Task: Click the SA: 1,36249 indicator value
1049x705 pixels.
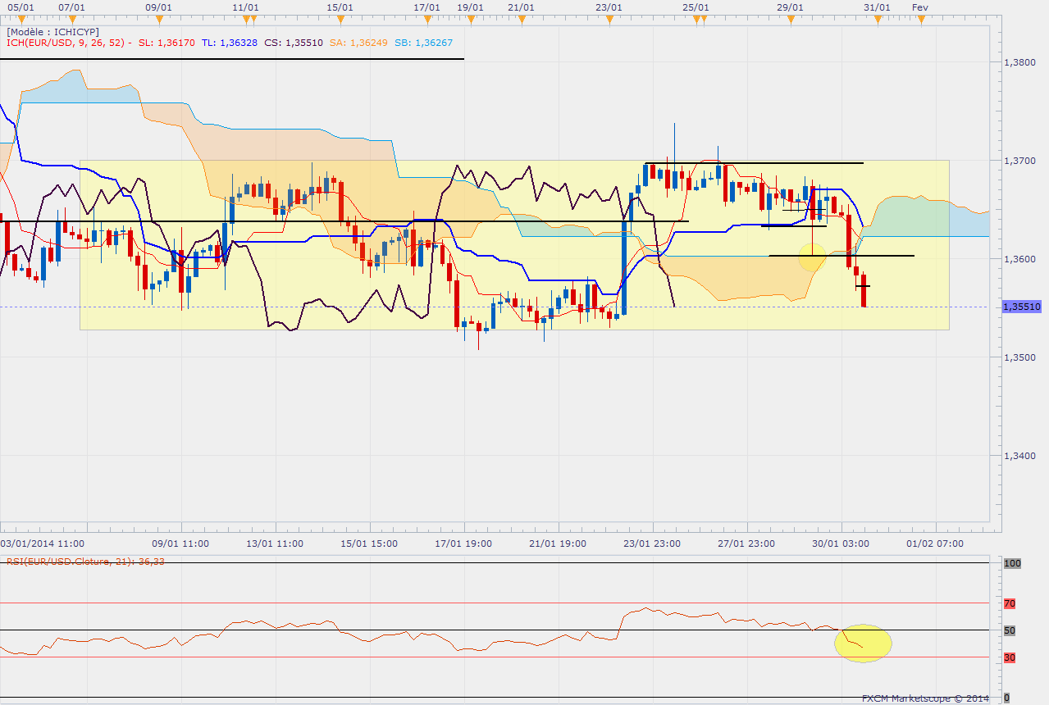Action: [x=357, y=43]
